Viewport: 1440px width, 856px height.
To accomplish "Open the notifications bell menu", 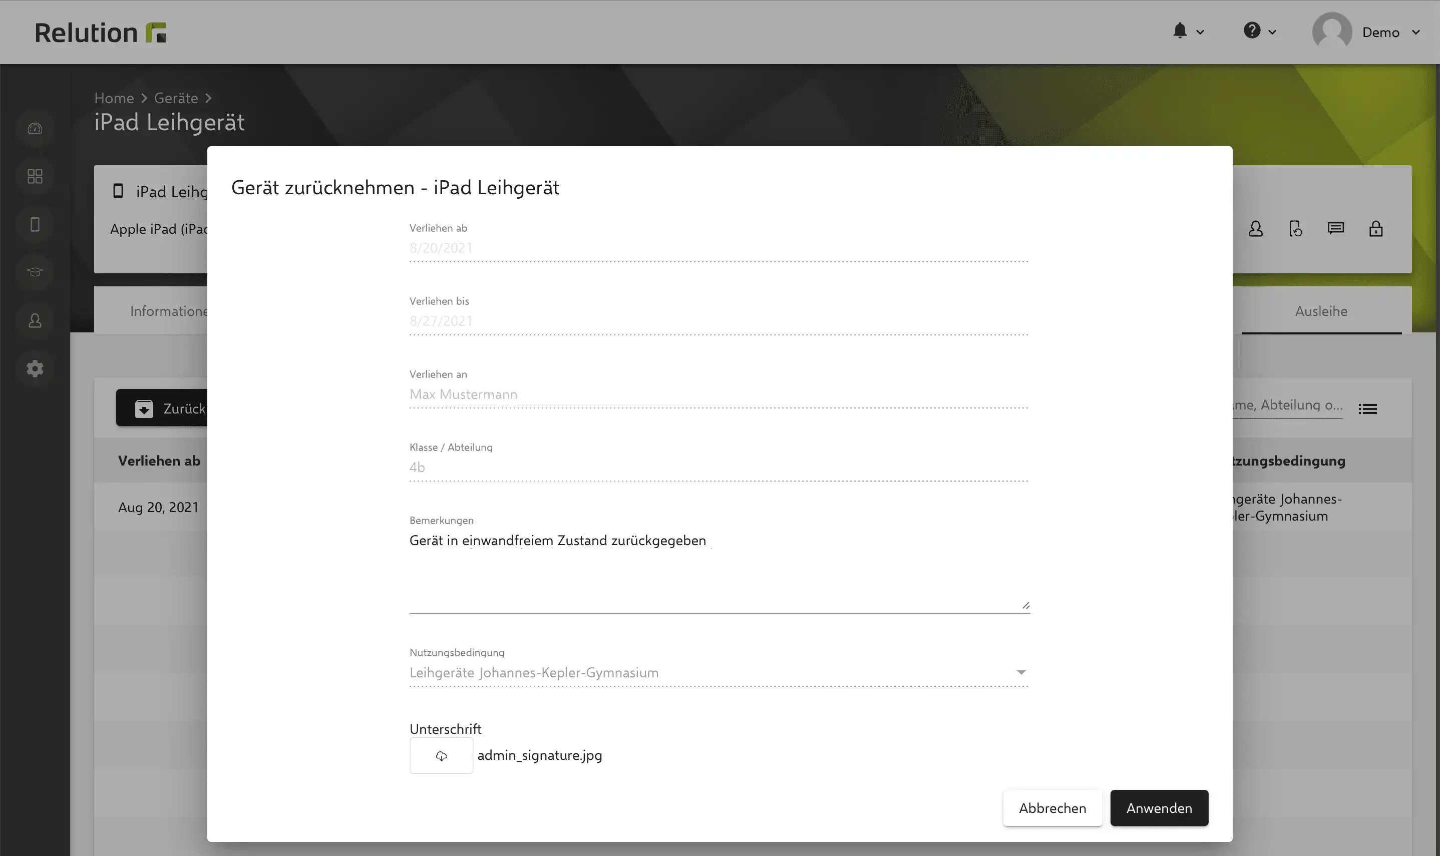I will [x=1180, y=31].
